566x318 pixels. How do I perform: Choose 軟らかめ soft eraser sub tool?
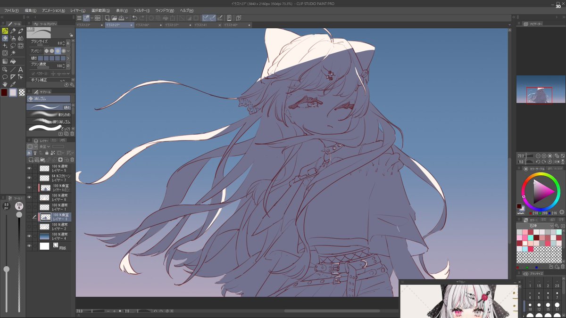click(x=49, y=114)
